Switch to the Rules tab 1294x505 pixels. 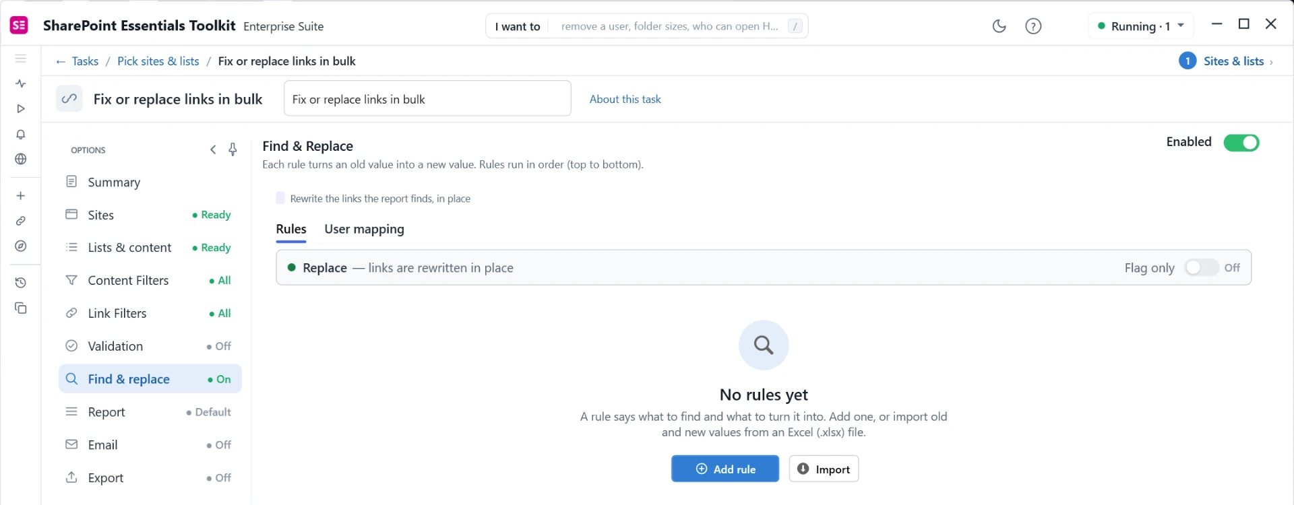coord(291,229)
